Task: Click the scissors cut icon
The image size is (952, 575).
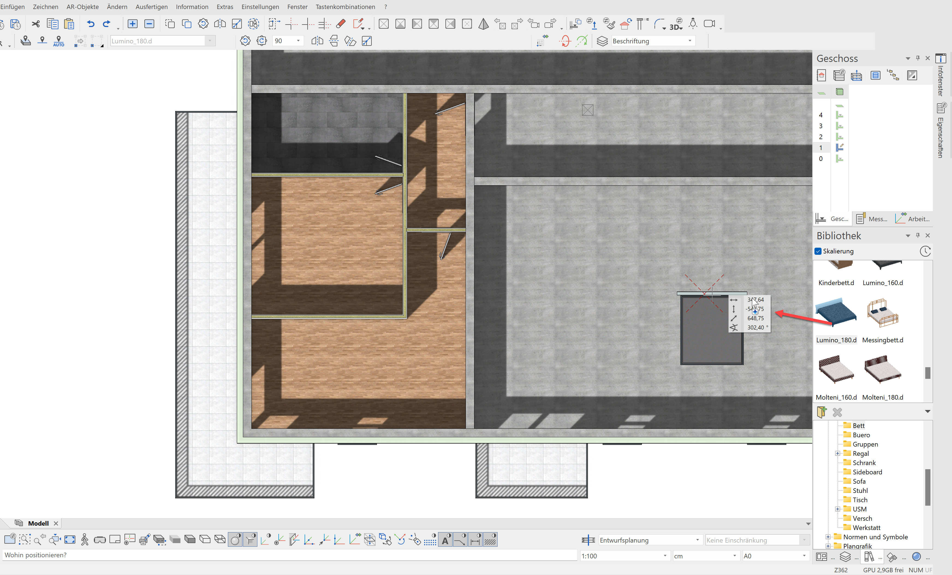Action: point(35,24)
